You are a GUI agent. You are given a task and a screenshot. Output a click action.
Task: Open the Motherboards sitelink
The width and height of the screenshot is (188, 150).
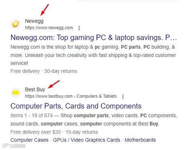140,140
